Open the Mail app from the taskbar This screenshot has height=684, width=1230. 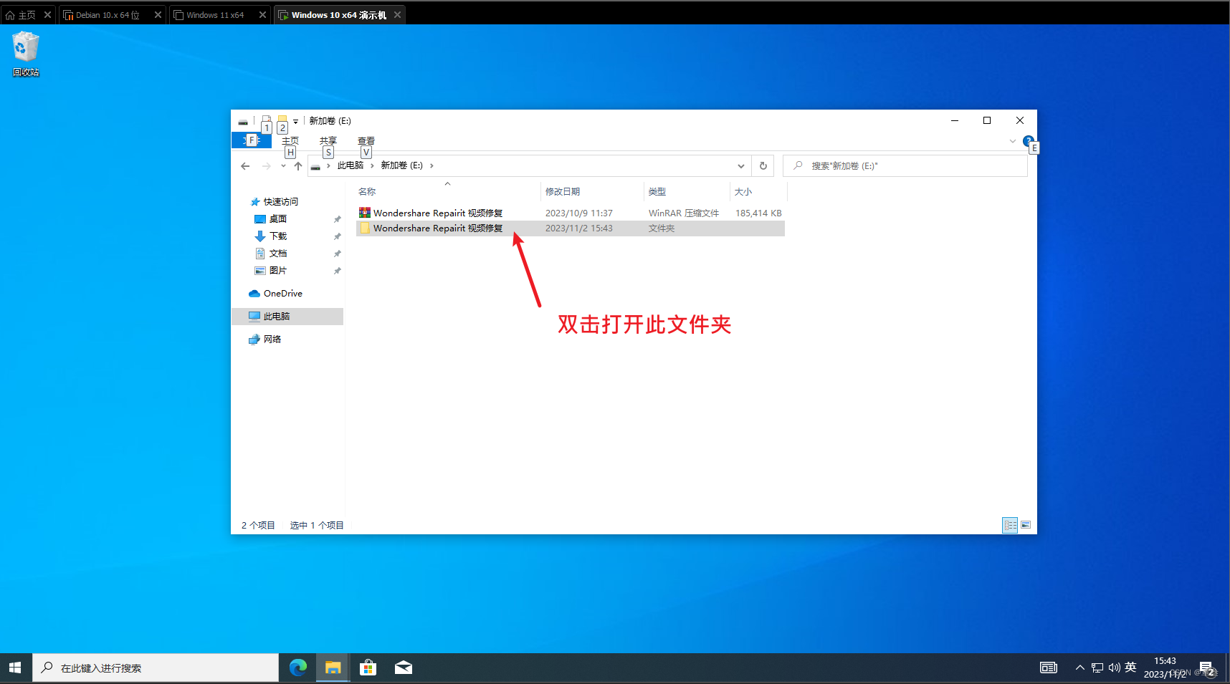404,668
